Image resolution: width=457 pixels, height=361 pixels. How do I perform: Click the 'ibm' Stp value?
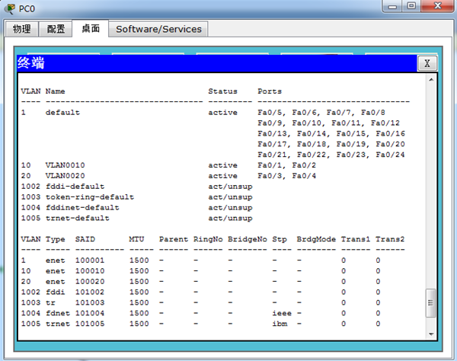(280, 324)
